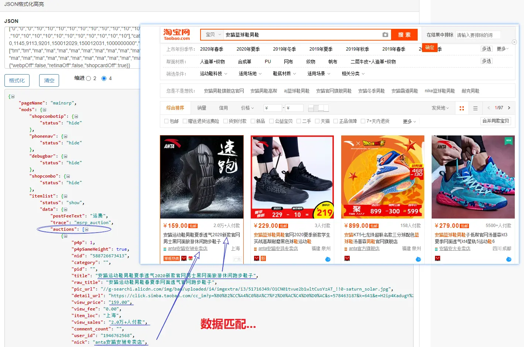Click the 格式化 button

point(17,80)
